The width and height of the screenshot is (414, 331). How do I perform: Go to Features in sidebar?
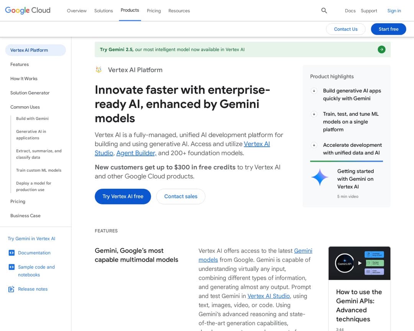pyautogui.click(x=20, y=64)
